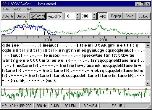This screenshot has height=110, width=152.
Task: Click the scrollbar up arrow in text pane
Action: pyautogui.click(x=148, y=45)
